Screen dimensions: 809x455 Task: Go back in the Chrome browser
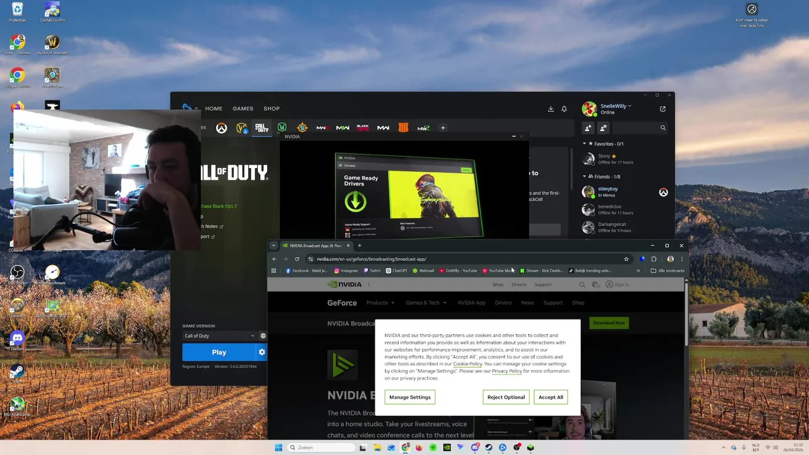pyautogui.click(x=274, y=258)
